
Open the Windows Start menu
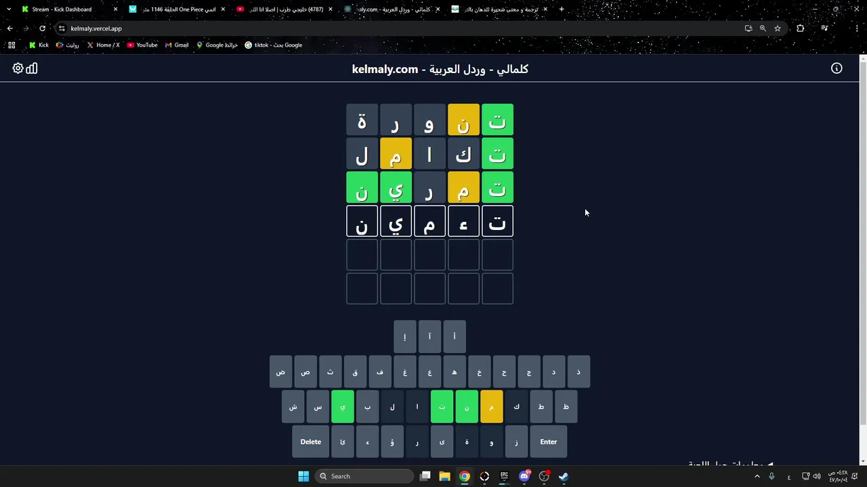303,476
